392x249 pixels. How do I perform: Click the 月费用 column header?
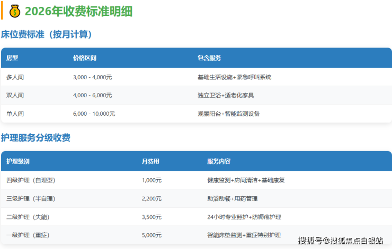(150, 161)
